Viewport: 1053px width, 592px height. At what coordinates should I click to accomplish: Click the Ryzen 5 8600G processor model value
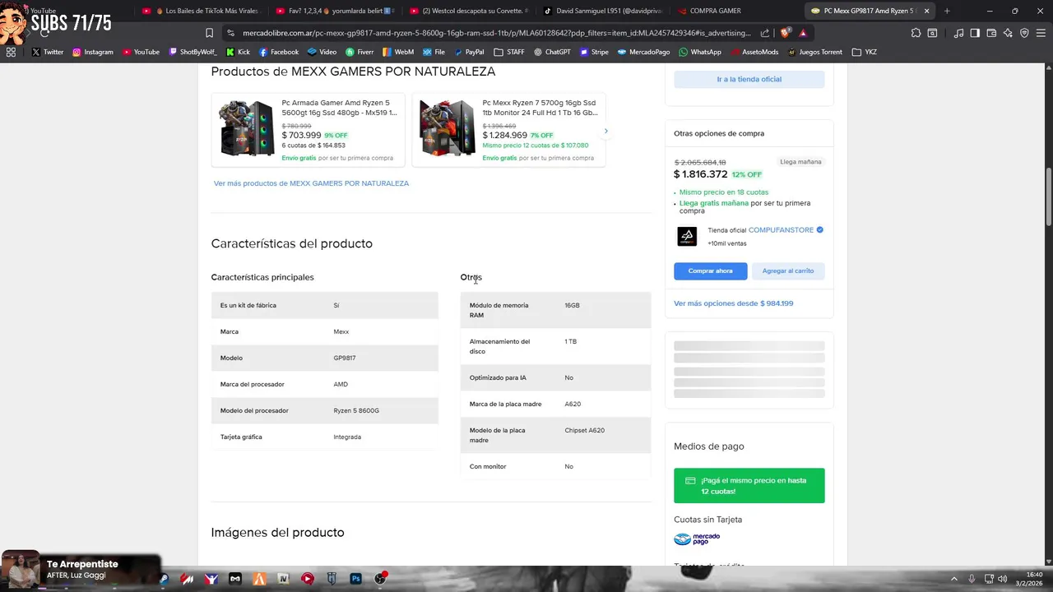[356, 410]
